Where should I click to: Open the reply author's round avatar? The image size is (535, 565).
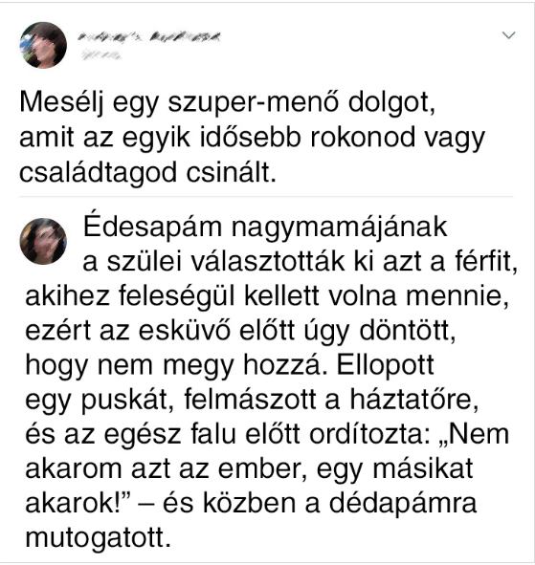[x=43, y=241]
